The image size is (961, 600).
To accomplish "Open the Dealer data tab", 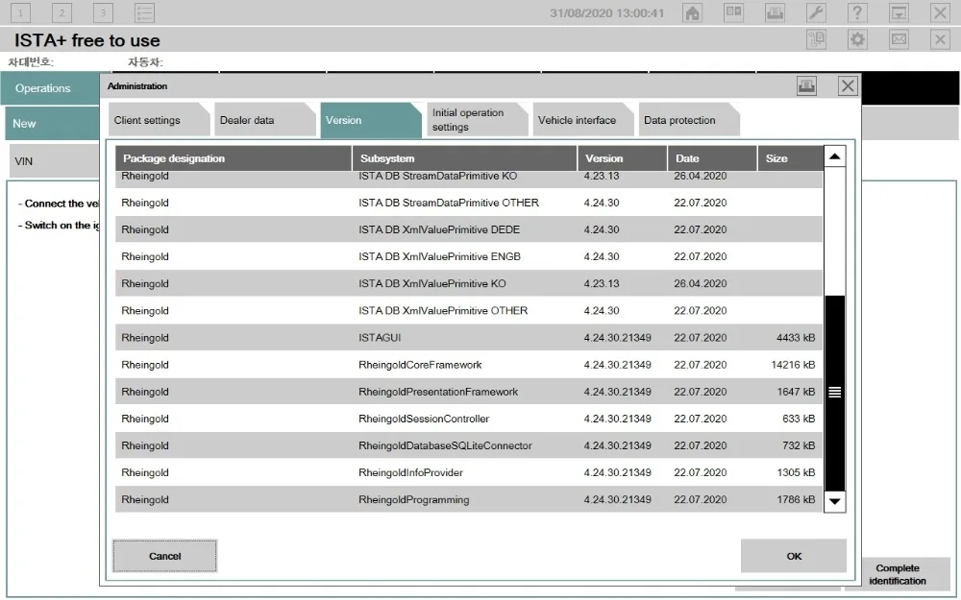I will pyautogui.click(x=265, y=120).
